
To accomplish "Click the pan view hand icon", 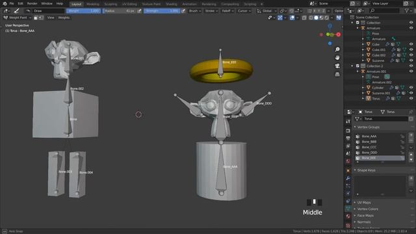I will coord(337,58).
